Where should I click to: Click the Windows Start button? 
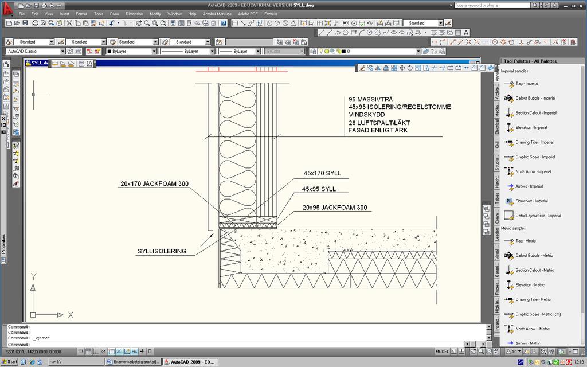(x=9, y=362)
